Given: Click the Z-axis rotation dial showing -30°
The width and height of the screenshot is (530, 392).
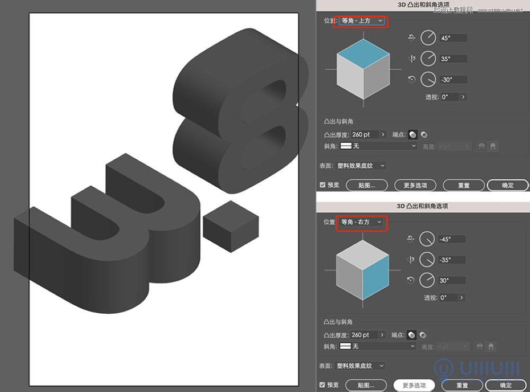Looking at the screenshot, I should pos(428,79).
